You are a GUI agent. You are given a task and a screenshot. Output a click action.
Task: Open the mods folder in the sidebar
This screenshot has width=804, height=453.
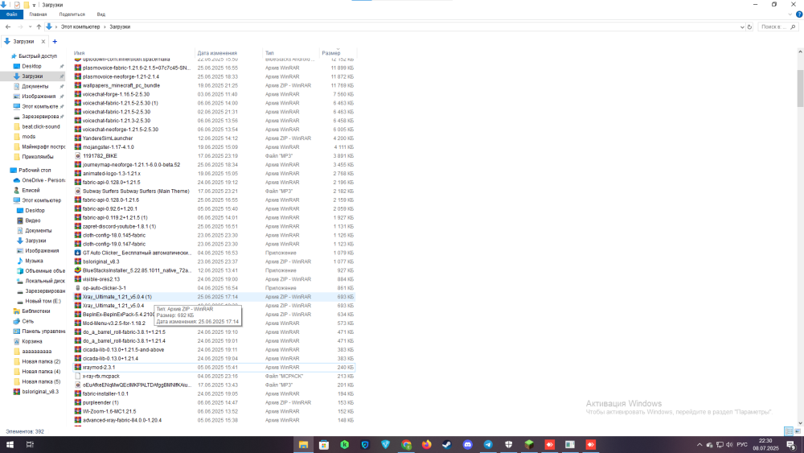(29, 137)
